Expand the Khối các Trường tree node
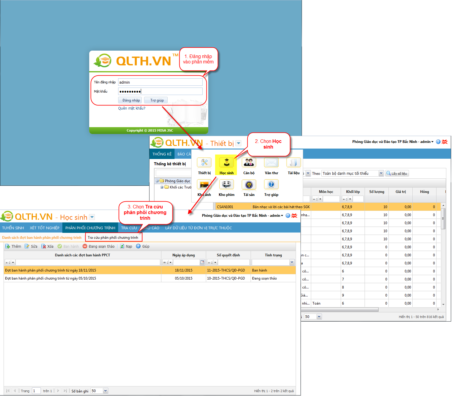Viewport: 452px width, 396px height. click(162, 187)
